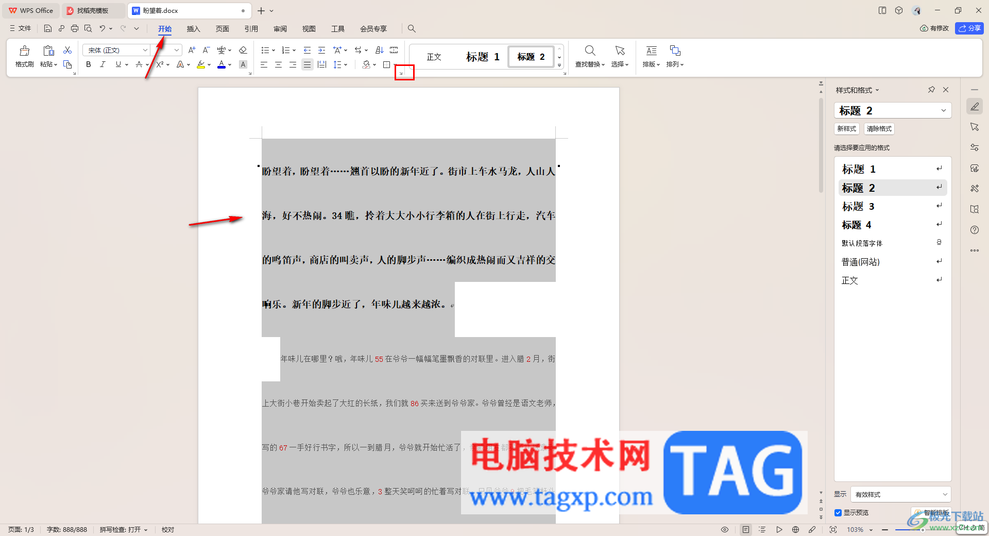989x536 pixels.
Task: Click the Copy icon below the scissors
Action: coord(67,64)
